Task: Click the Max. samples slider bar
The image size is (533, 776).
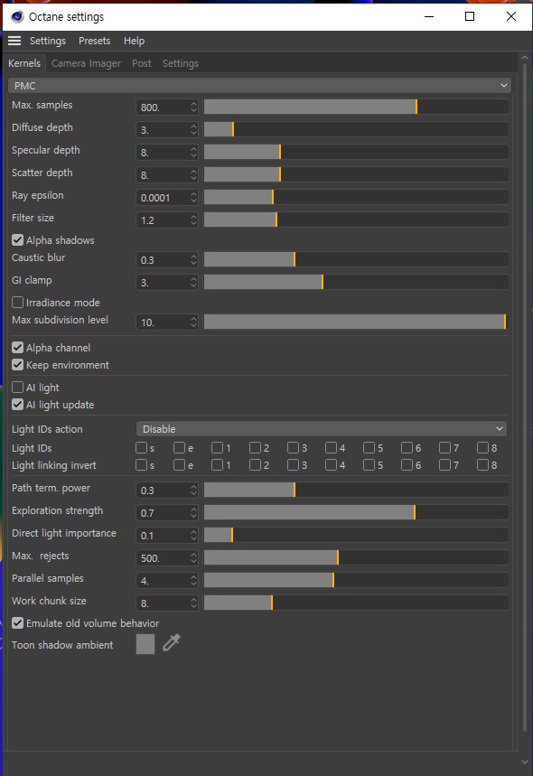Action: [356, 107]
